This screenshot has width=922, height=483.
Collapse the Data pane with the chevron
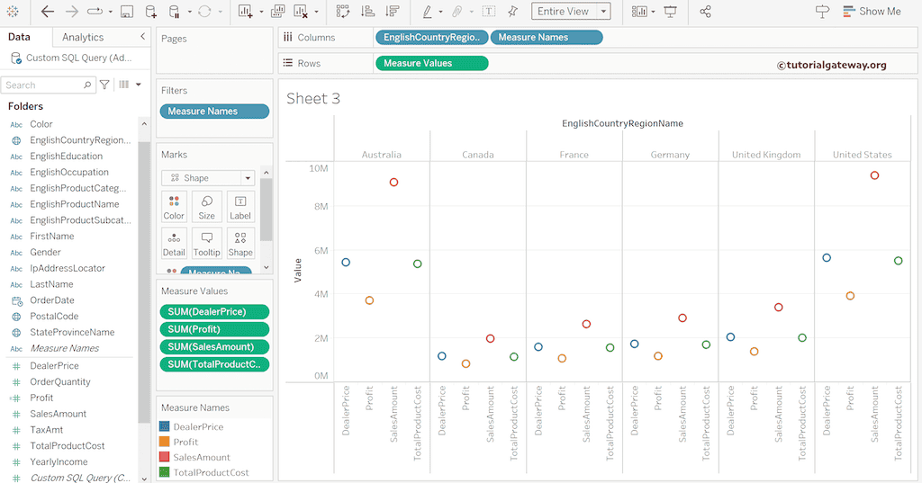[x=142, y=37]
